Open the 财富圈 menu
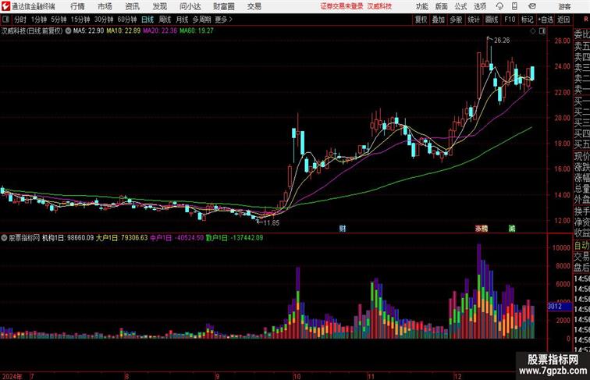 [223, 6]
